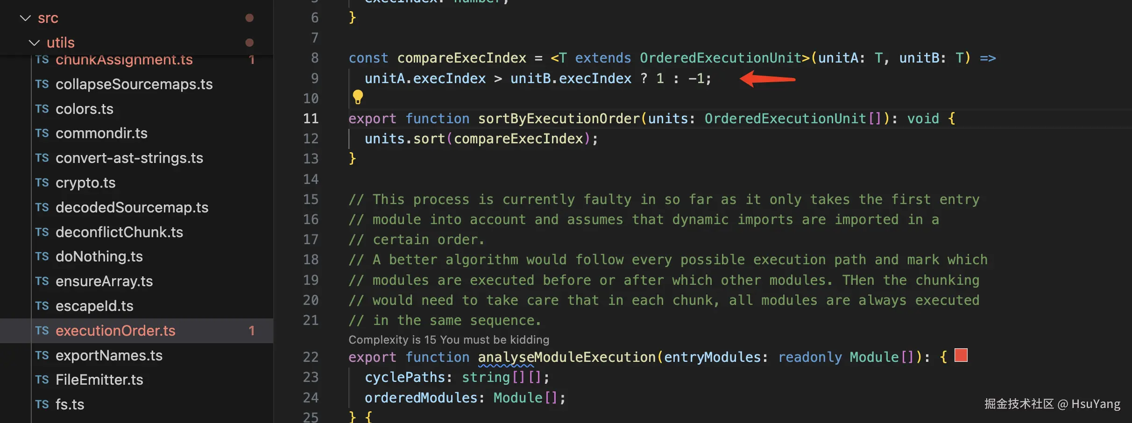1132x423 pixels.
Task: Click the TS icon beside executionOrder.ts
Action: tap(42, 331)
